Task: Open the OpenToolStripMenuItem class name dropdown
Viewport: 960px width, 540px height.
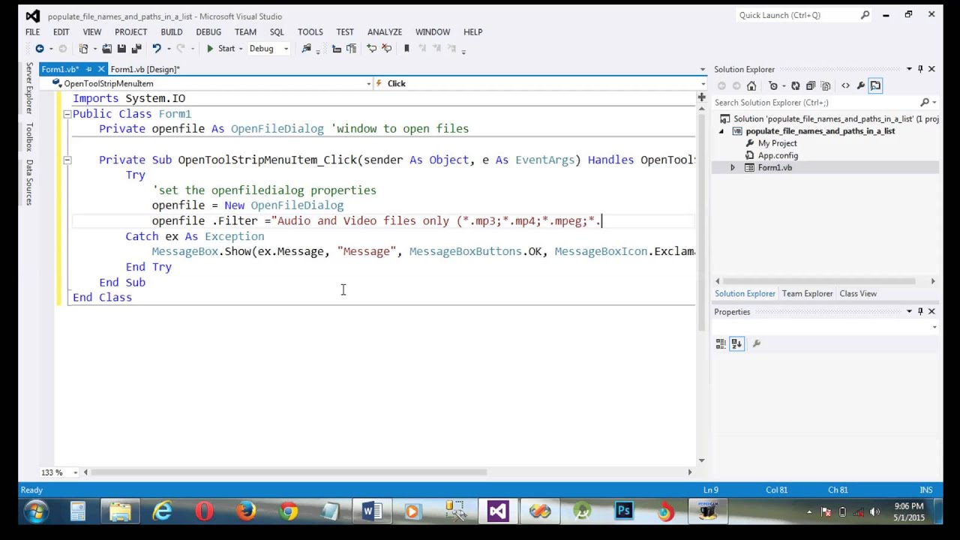Action: (x=368, y=84)
